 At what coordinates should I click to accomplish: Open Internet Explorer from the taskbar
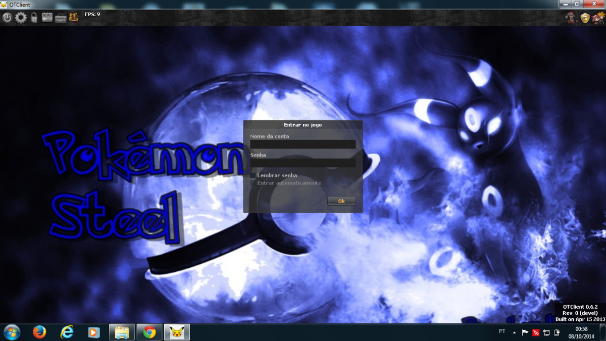point(67,332)
